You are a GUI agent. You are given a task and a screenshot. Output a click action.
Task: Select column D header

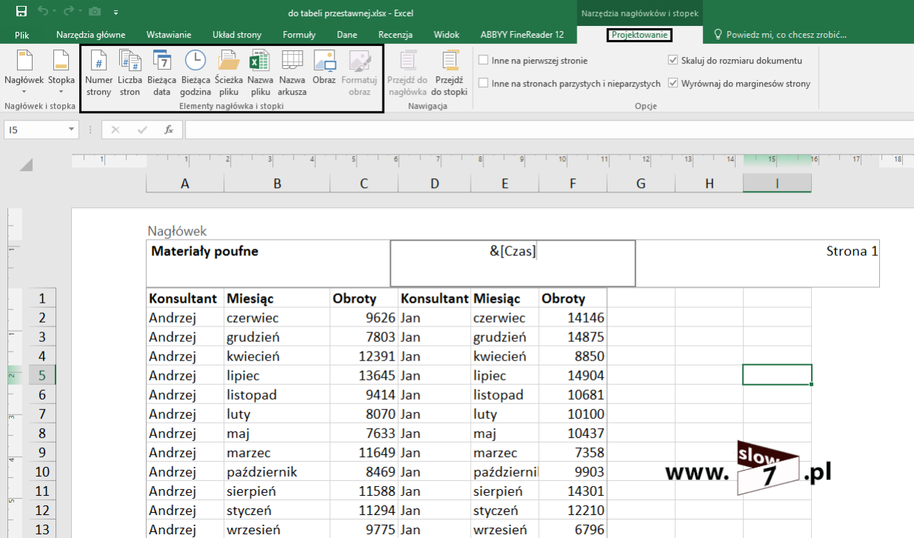pos(434,184)
